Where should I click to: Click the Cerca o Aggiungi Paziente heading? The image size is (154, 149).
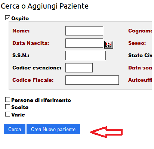click(x=44, y=6)
